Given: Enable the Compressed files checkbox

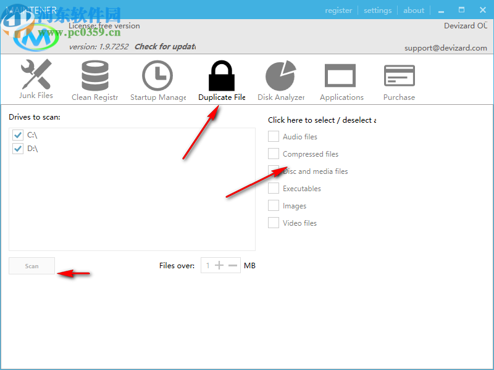Looking at the screenshot, I should pyautogui.click(x=274, y=154).
